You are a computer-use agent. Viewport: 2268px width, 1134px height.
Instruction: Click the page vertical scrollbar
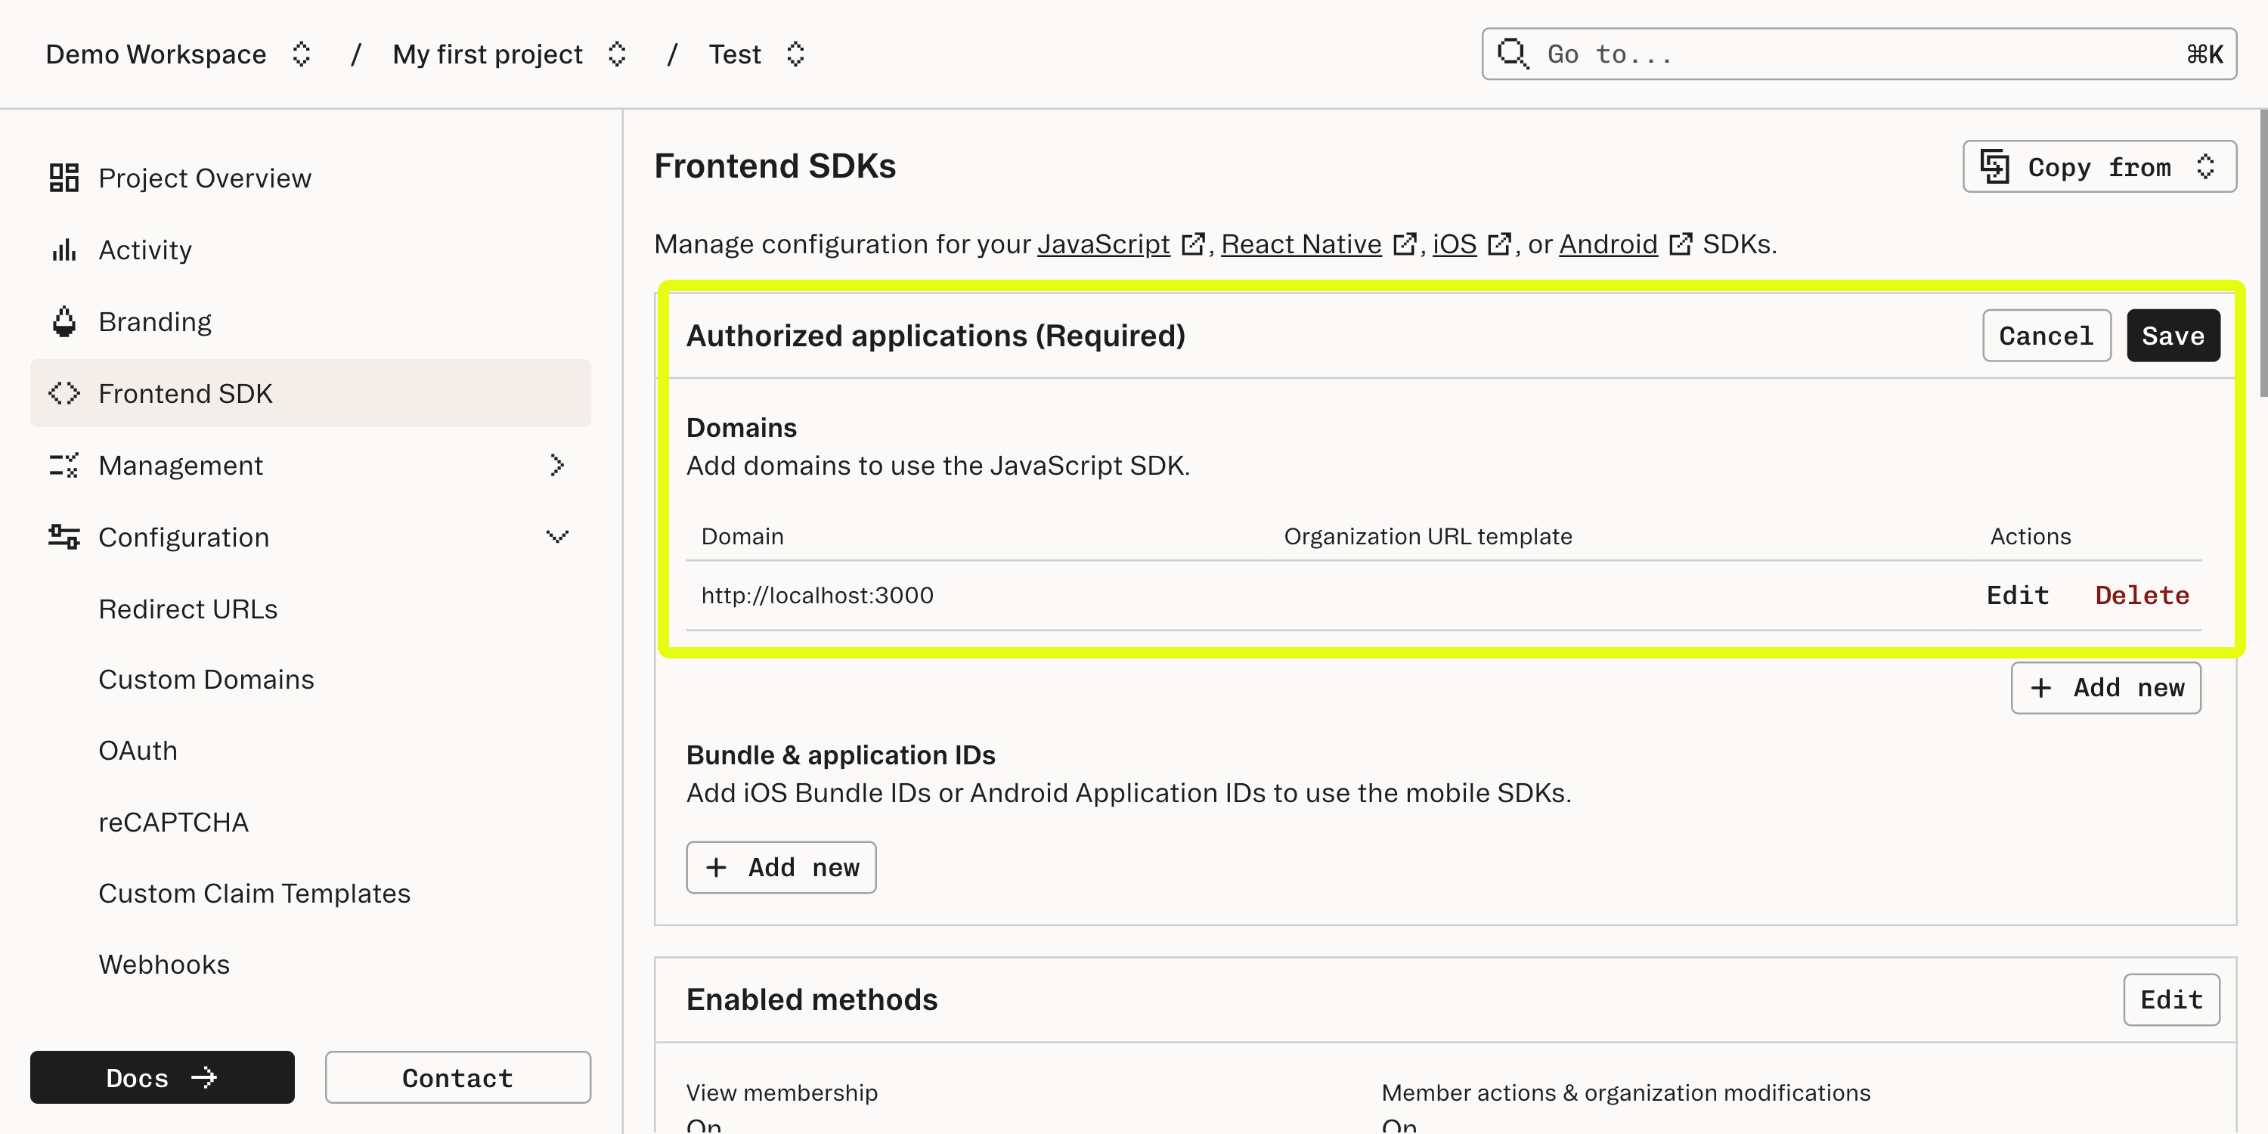[2262, 253]
